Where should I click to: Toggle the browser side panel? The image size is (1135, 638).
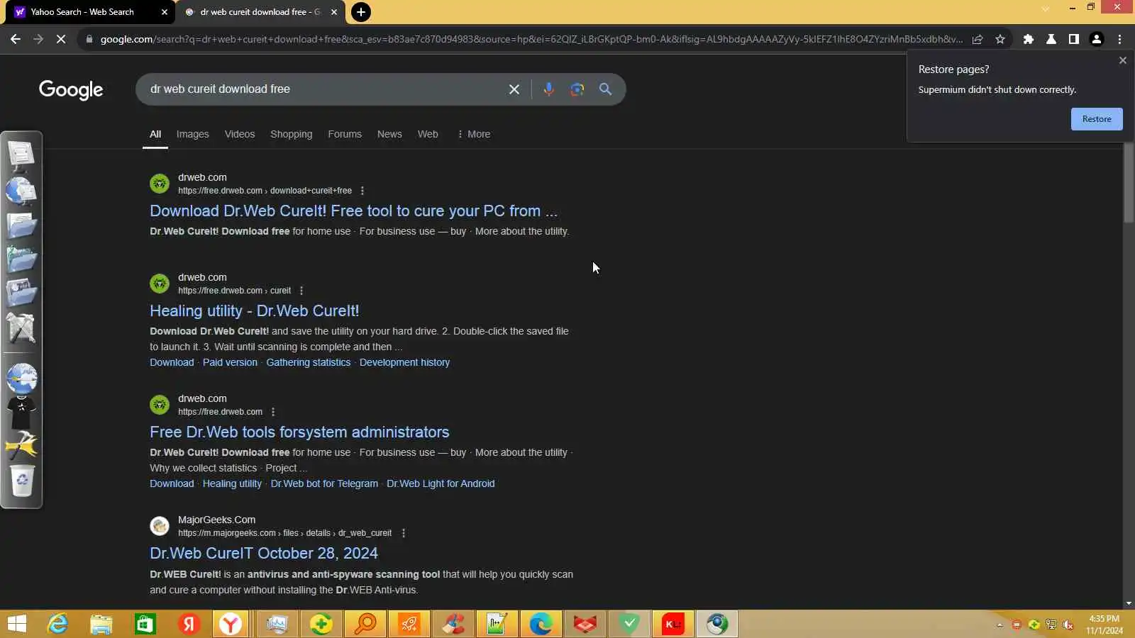(x=1074, y=39)
